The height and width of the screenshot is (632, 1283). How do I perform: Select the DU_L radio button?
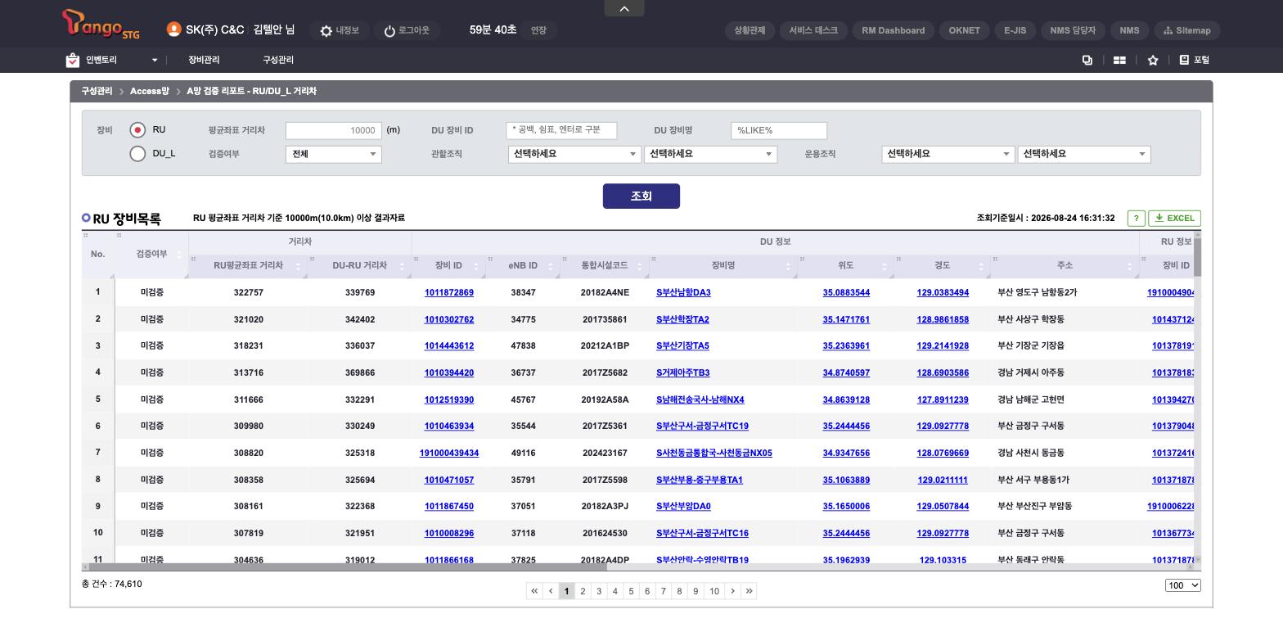coord(137,154)
